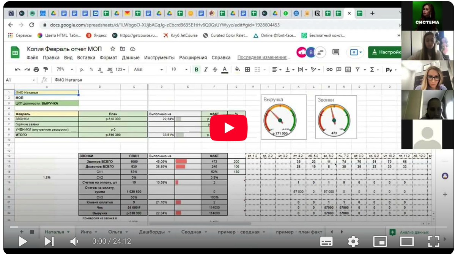Open the fill color bucket tool

click(237, 69)
